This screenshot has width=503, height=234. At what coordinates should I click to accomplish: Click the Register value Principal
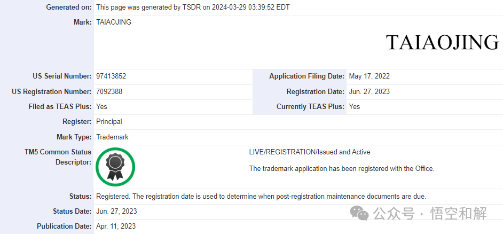coord(109,122)
